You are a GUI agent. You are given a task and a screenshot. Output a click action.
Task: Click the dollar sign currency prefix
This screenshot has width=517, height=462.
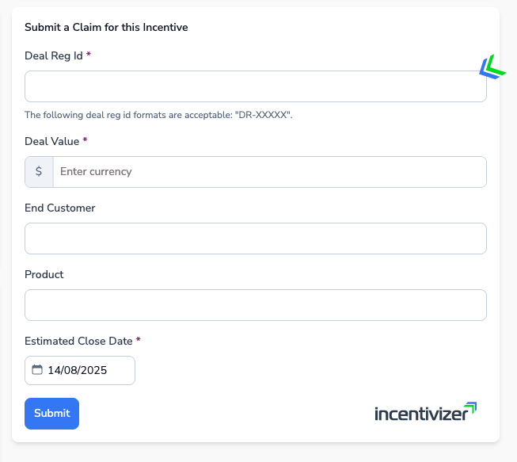click(39, 171)
